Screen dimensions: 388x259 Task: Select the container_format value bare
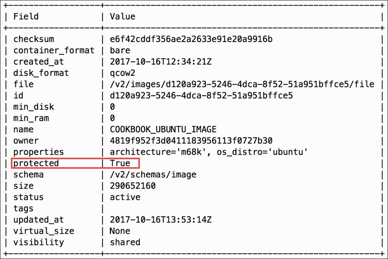pyautogui.click(x=120, y=51)
